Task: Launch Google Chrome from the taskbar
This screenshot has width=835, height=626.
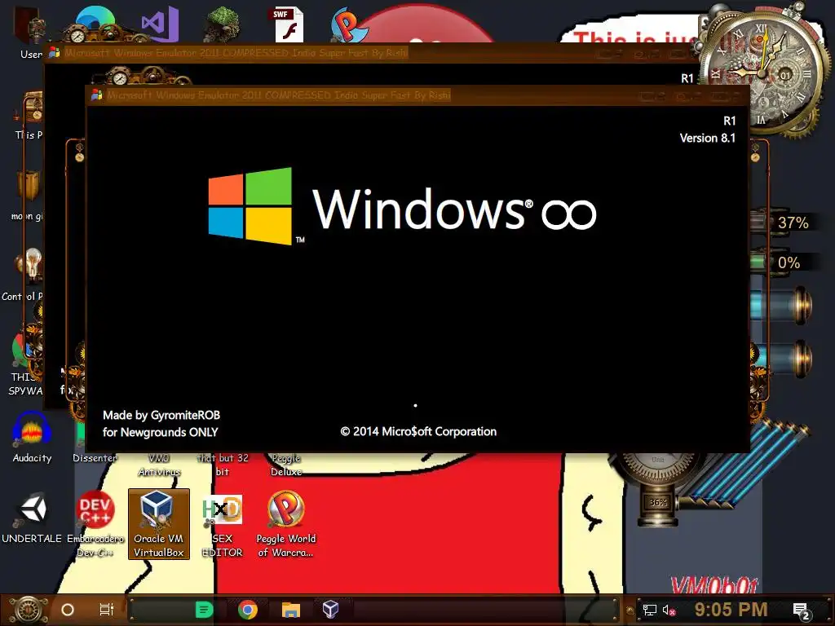Action: click(248, 610)
